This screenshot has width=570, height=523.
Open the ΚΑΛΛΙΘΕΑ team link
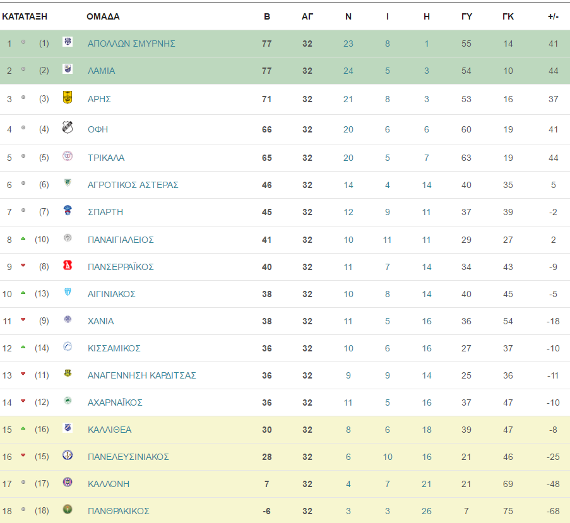click(x=109, y=430)
